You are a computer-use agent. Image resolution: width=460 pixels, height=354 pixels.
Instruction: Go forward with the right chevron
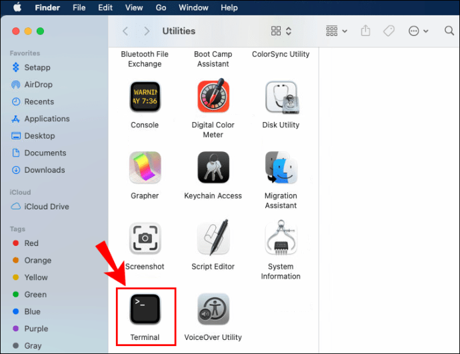pos(147,31)
